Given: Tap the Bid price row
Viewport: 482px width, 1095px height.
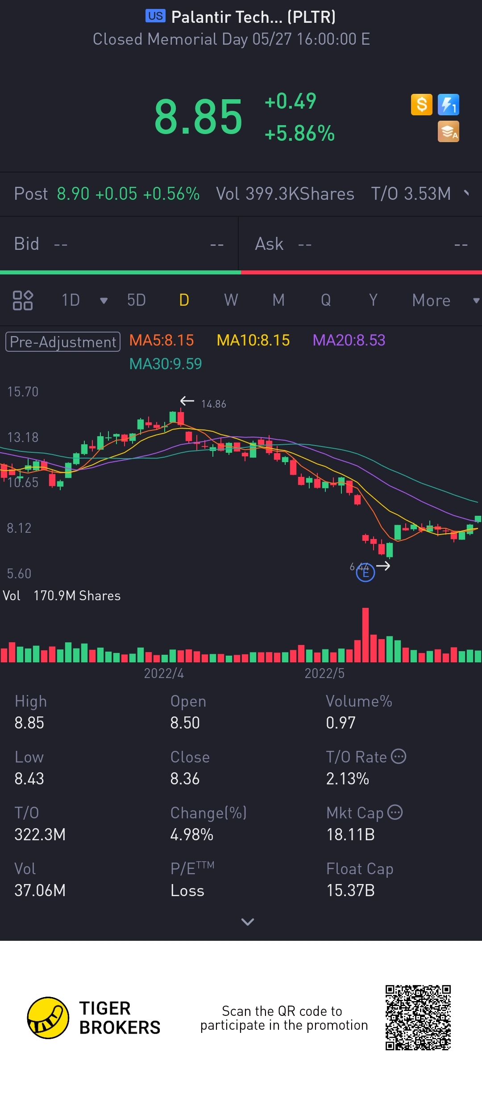Looking at the screenshot, I should 119,244.
